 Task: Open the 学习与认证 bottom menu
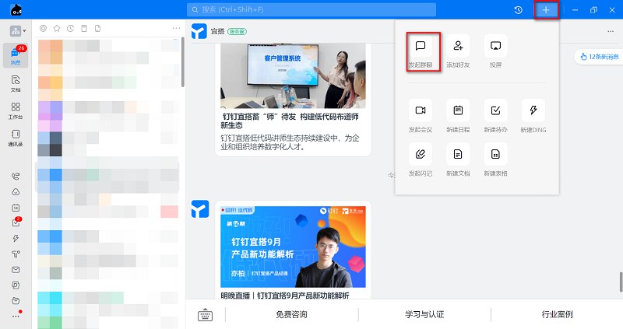(424, 314)
